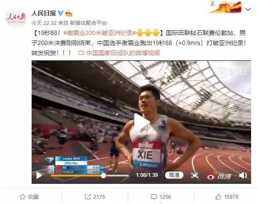
Task: Open the 人民日报 account name link
Action: (x=44, y=13)
